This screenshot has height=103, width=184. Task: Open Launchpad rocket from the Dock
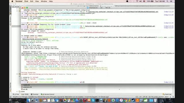(x=32, y=100)
